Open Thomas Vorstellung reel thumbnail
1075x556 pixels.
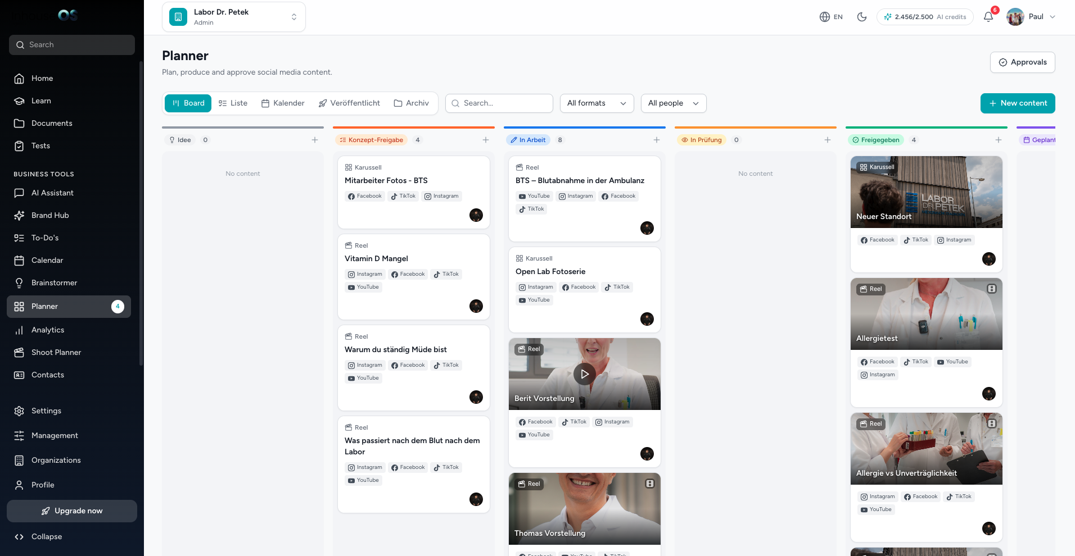pyautogui.click(x=585, y=509)
